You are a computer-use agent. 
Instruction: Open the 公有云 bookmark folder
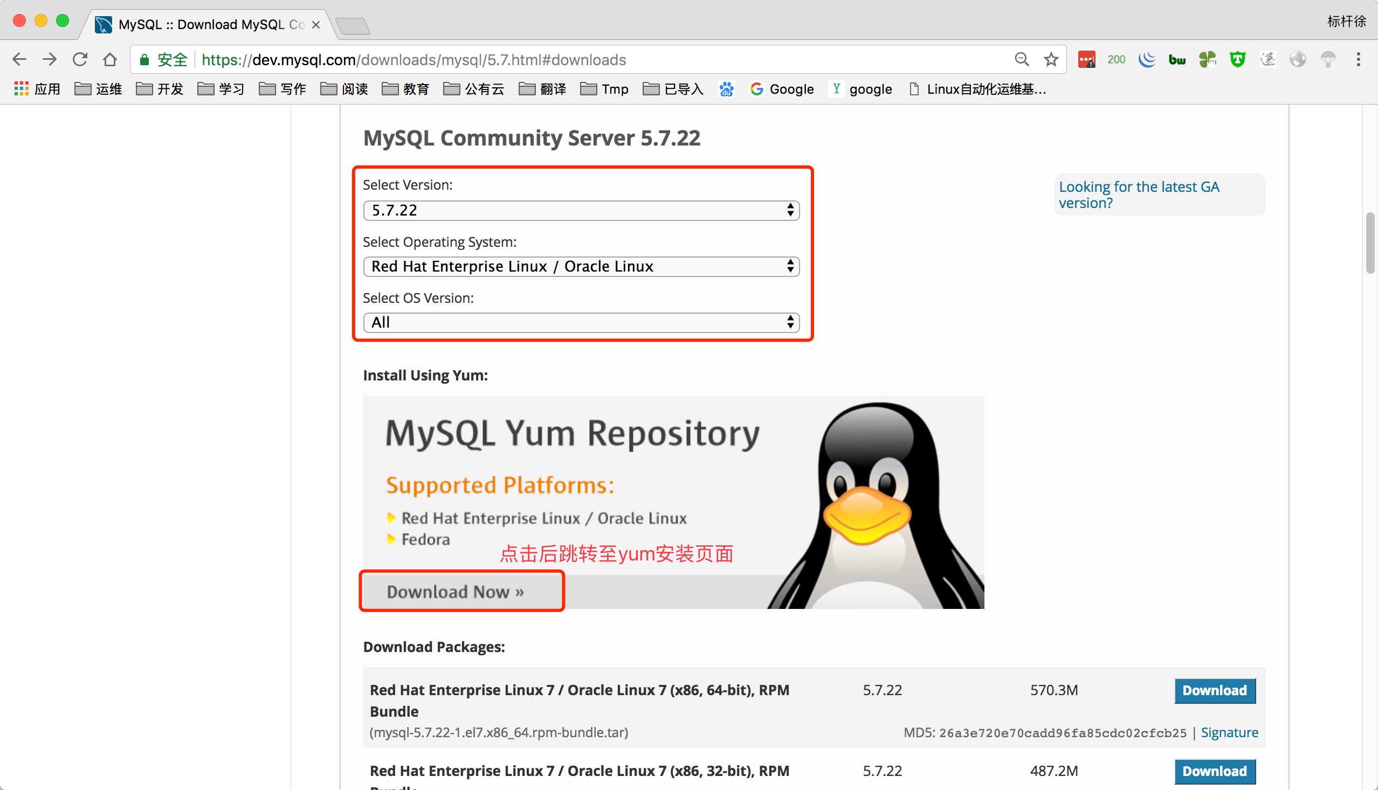(x=474, y=89)
